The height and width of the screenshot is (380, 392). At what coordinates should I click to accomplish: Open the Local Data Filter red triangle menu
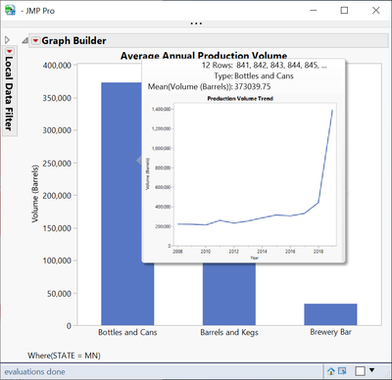coord(9,51)
